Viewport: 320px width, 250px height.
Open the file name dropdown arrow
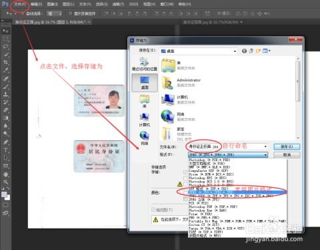265,146
